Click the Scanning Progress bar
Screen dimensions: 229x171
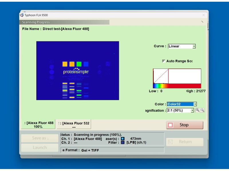(64, 22)
